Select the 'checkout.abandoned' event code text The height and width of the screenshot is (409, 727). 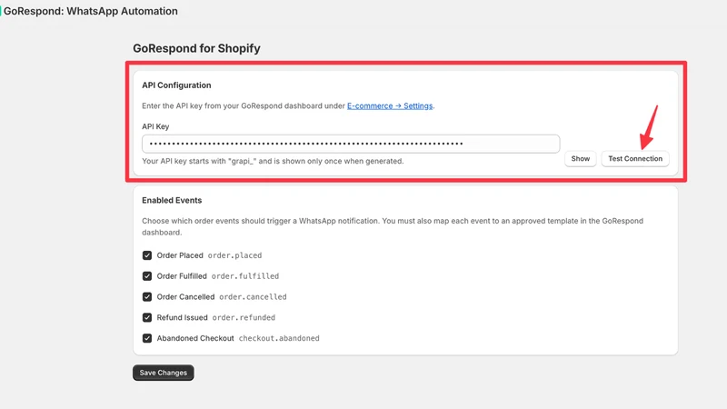coord(279,338)
